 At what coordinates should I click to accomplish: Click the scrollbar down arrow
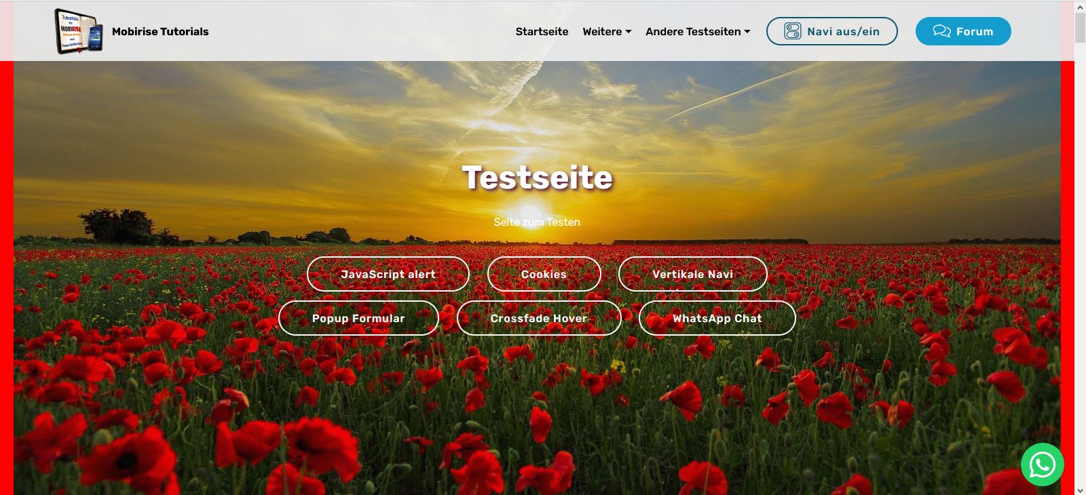pos(1080,489)
